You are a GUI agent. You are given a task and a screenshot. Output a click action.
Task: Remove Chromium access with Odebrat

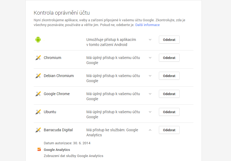tap(169, 58)
